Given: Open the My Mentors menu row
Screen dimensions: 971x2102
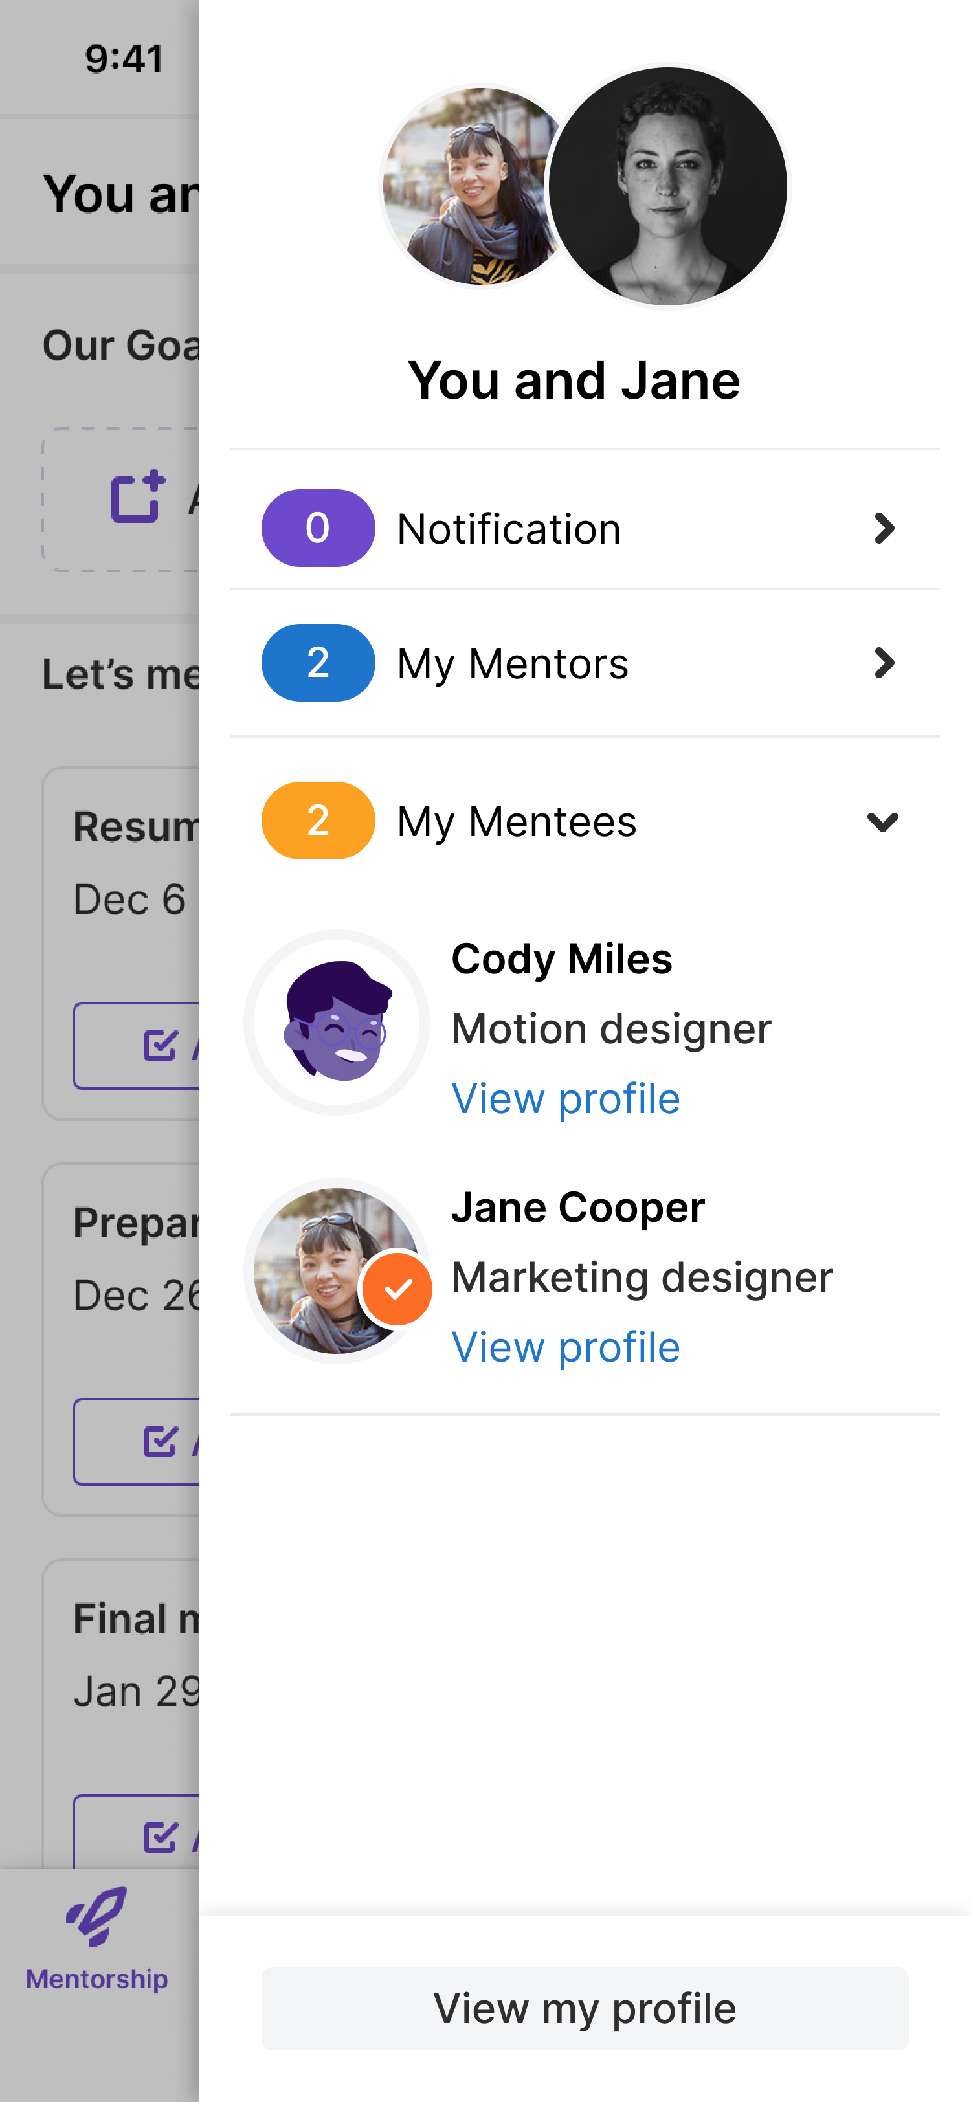Looking at the screenshot, I should click(571, 663).
